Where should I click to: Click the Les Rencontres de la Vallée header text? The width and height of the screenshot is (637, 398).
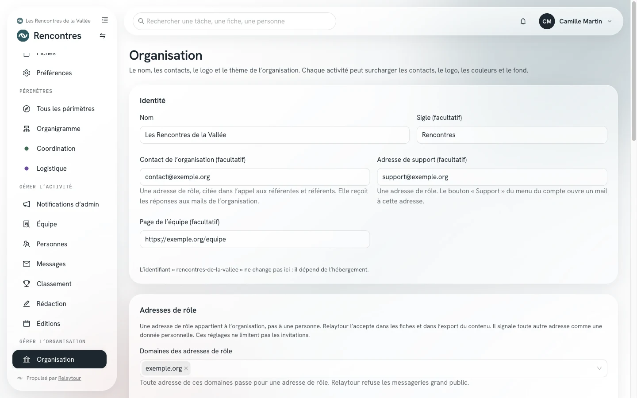tap(58, 21)
